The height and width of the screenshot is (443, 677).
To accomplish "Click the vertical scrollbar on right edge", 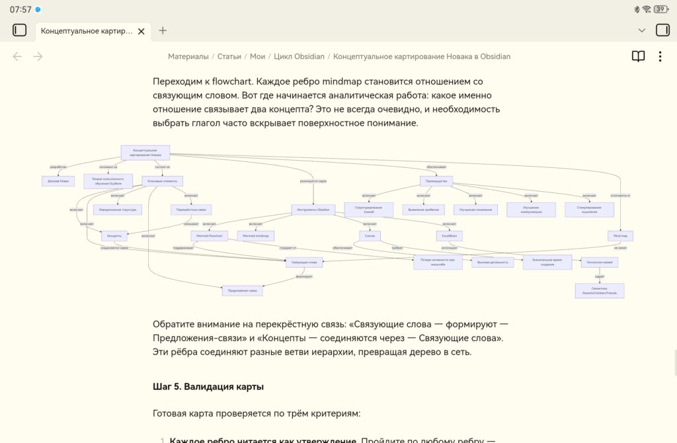I will 675,363.
